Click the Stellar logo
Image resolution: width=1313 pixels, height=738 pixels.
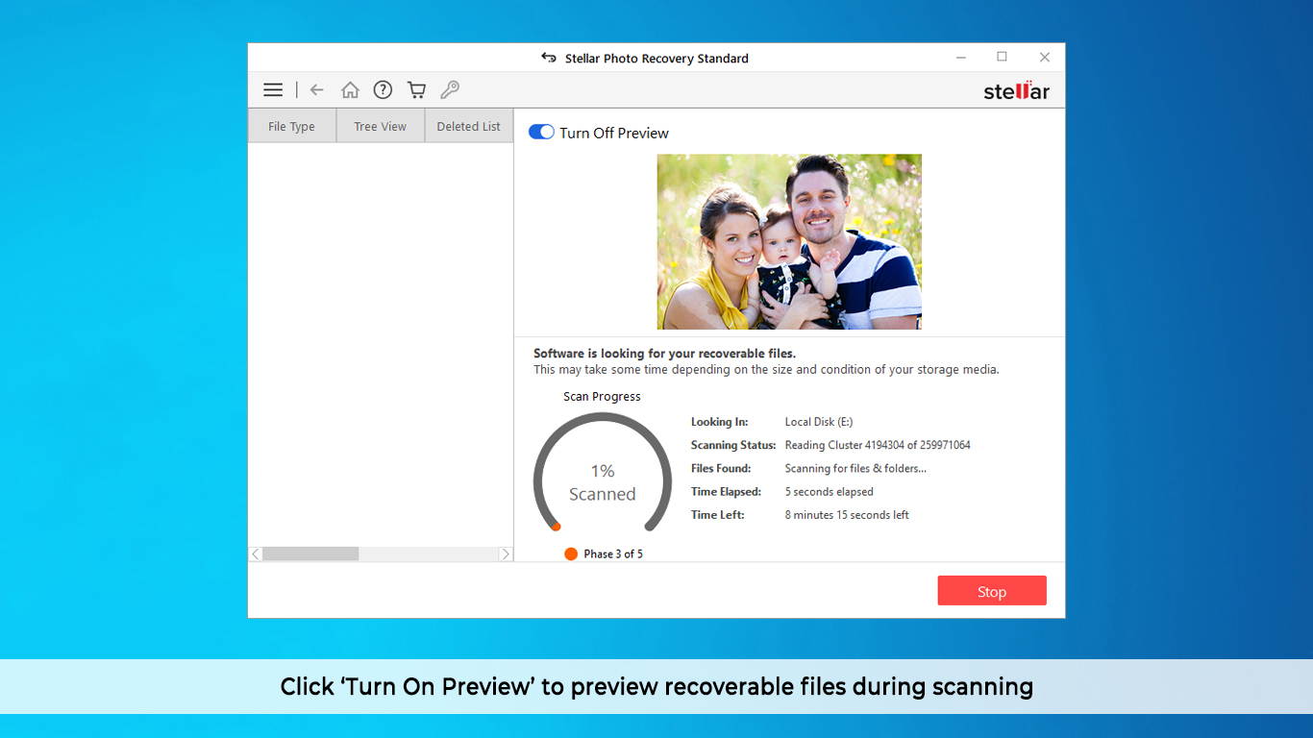point(1016,91)
